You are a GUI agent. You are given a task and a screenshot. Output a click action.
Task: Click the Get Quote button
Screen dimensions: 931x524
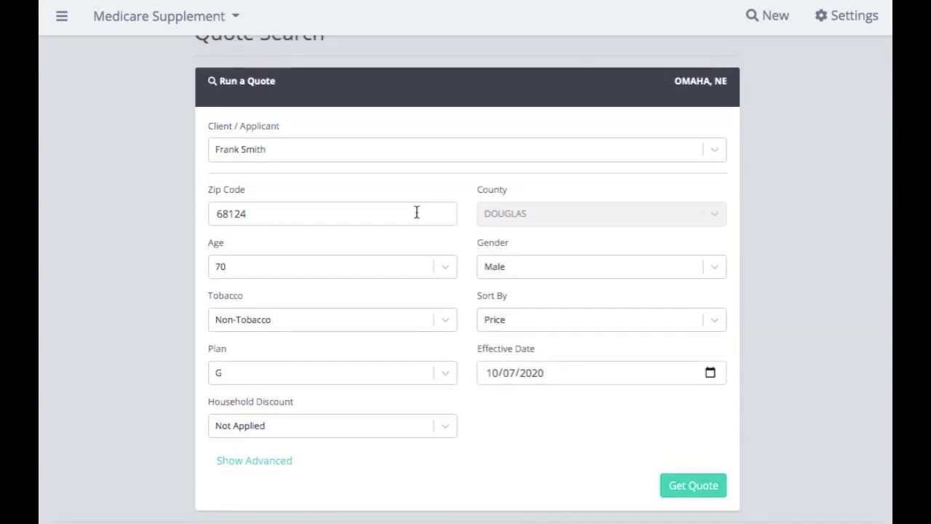click(x=693, y=485)
